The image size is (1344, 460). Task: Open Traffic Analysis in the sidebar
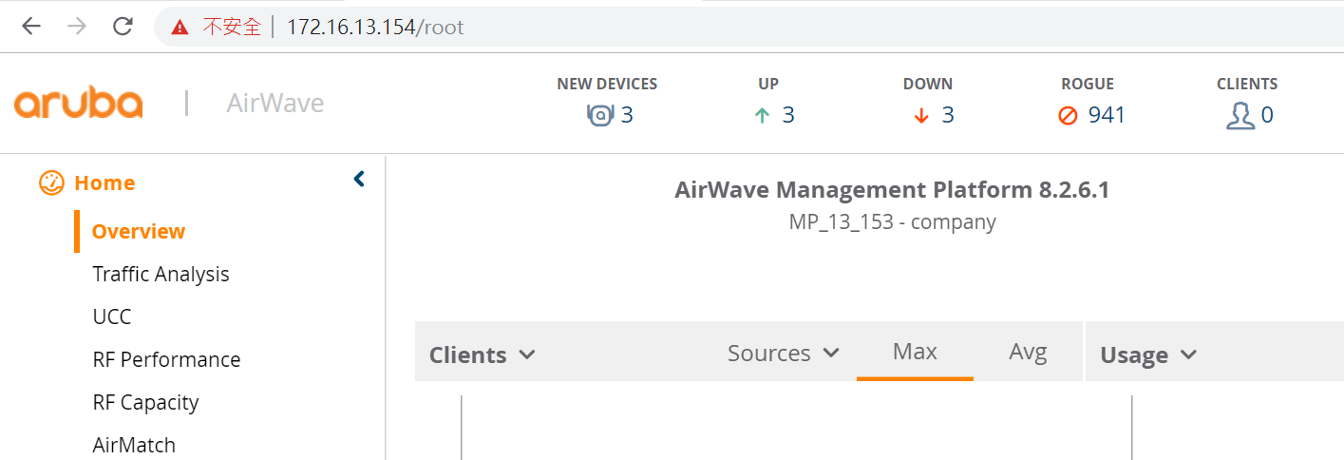tap(161, 274)
